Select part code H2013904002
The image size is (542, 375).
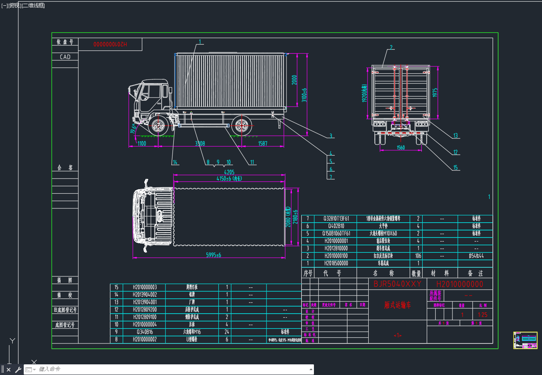[x=145, y=295]
